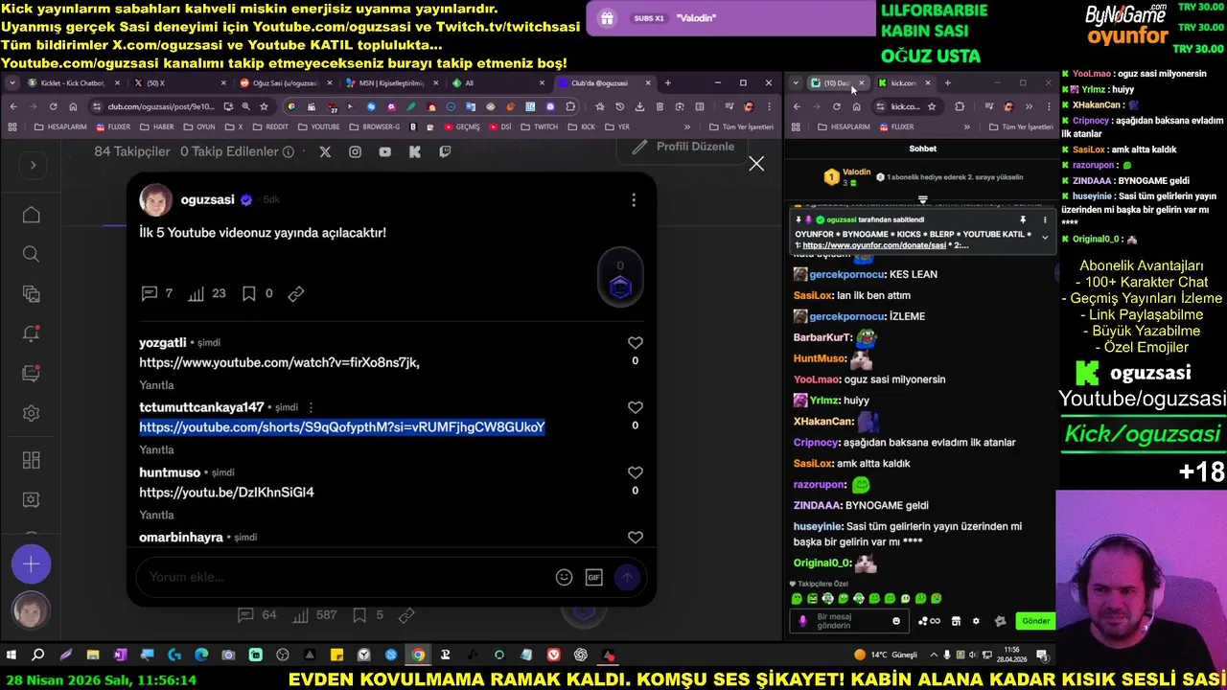Open left browser three-dot Chrome menu

tap(770, 106)
